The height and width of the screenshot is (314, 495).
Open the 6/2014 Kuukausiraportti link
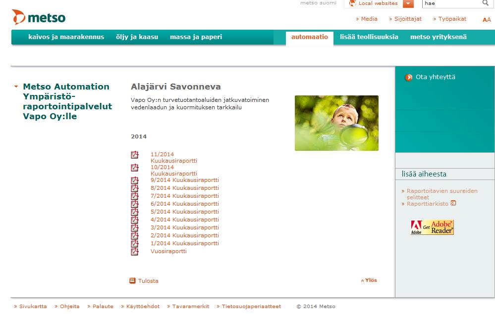click(185, 204)
